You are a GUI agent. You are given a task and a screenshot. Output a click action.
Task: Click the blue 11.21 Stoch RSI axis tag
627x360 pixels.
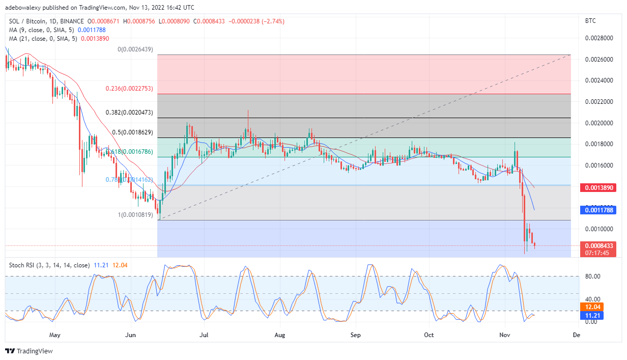[x=591, y=316]
